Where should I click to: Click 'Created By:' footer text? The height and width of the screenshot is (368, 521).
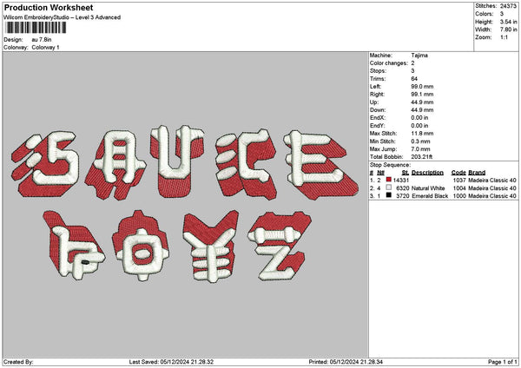(x=18, y=362)
